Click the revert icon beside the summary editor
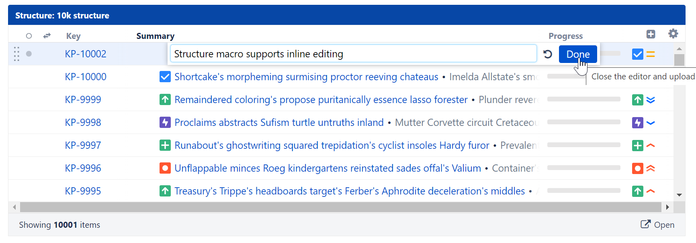696x243 pixels. click(x=548, y=54)
